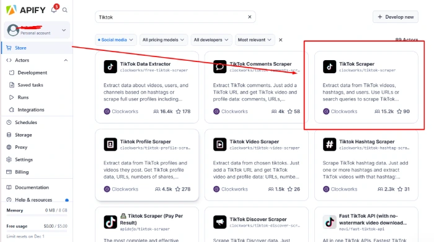Click the Apify logo
Image resolution: width=434 pixels, height=242 pixels.
click(25, 10)
